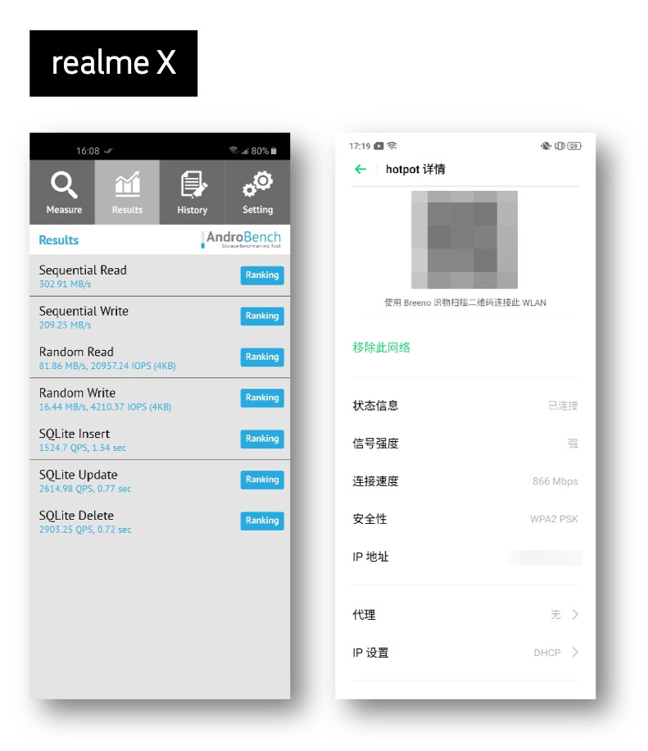This screenshot has width=648, height=751.
Task: Tap the IP 地址 row label
Action: [370, 557]
